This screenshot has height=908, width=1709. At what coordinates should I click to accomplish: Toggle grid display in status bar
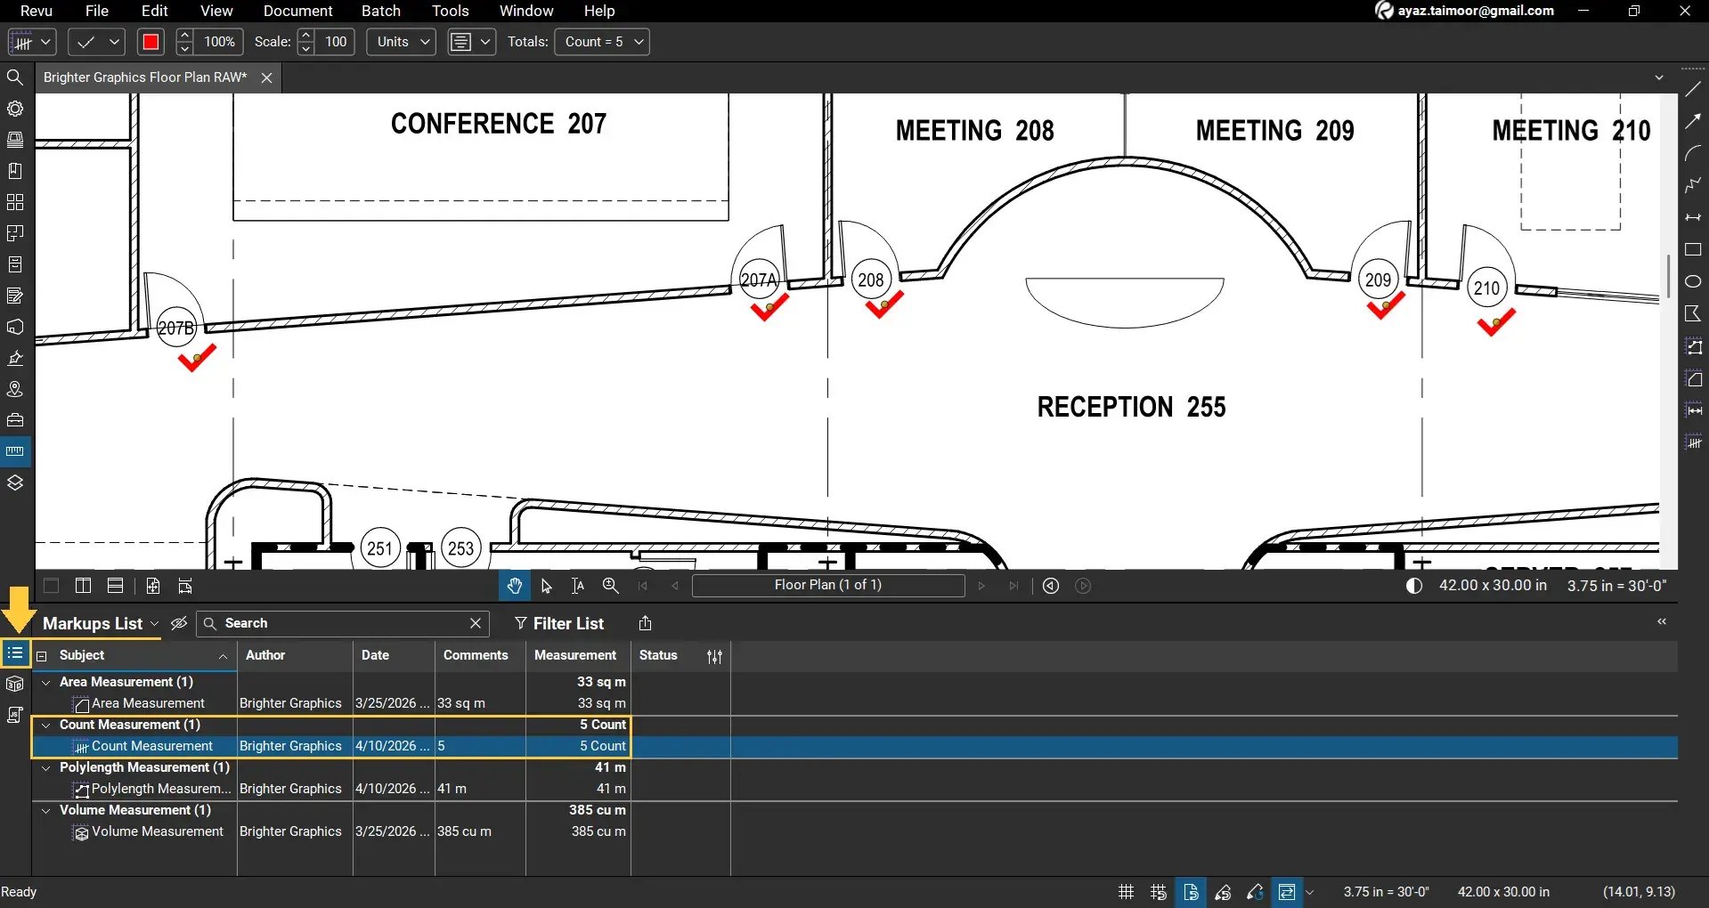click(x=1126, y=892)
